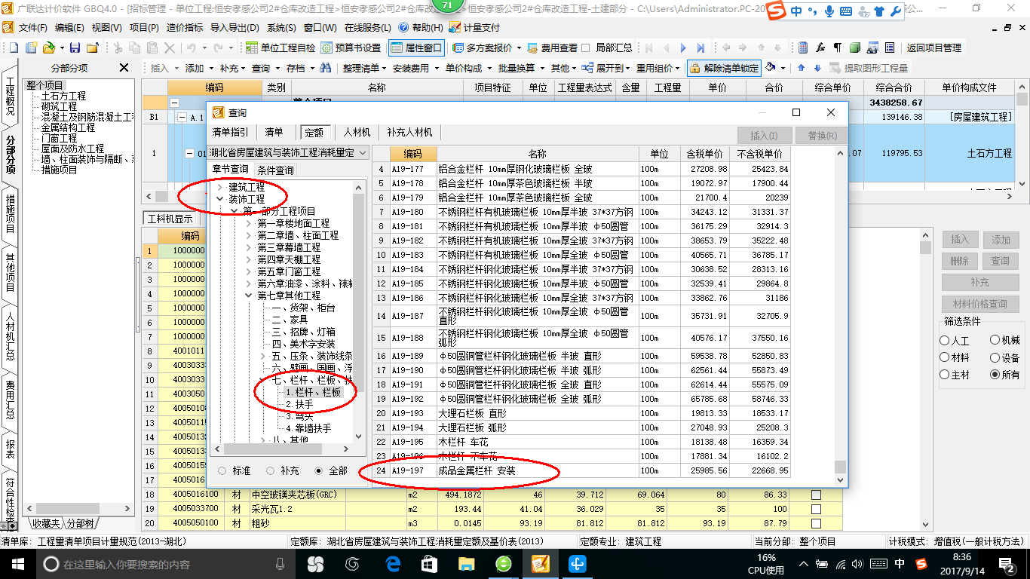Screen dimensions: 1030x579
Task: Select the 材料 filter radio button
Action: tap(945, 357)
